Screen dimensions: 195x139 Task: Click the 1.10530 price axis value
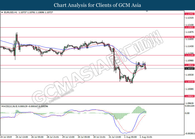(189, 75)
